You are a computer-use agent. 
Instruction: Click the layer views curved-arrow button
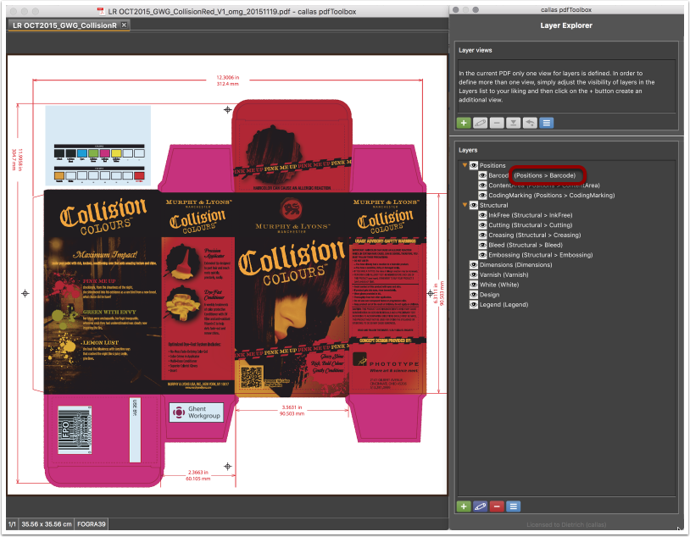[530, 123]
